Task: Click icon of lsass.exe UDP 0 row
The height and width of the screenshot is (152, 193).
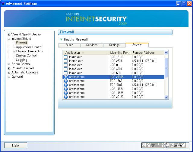Action: 66,65
